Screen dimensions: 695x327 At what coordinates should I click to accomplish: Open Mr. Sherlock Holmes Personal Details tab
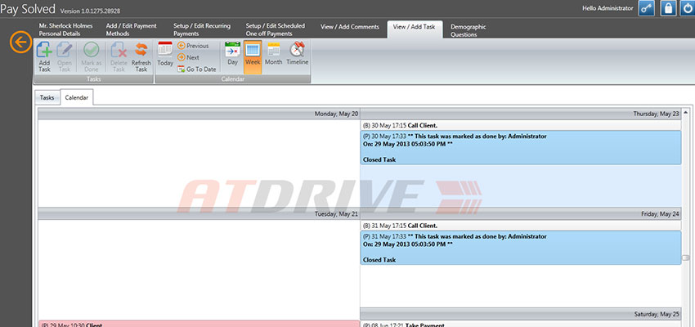[65, 29]
